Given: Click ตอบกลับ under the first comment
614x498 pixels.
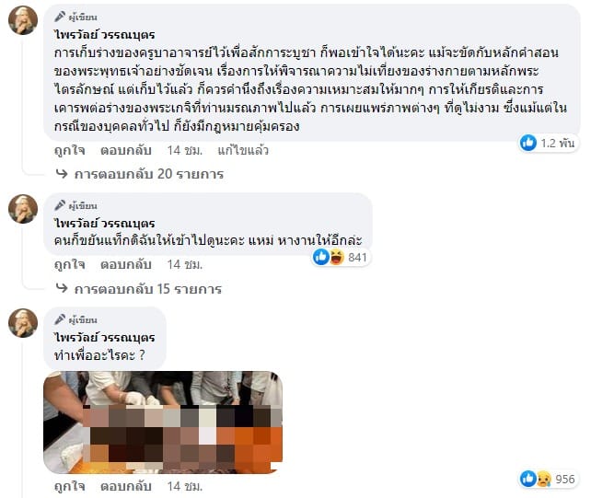Looking at the screenshot, I should [126, 150].
